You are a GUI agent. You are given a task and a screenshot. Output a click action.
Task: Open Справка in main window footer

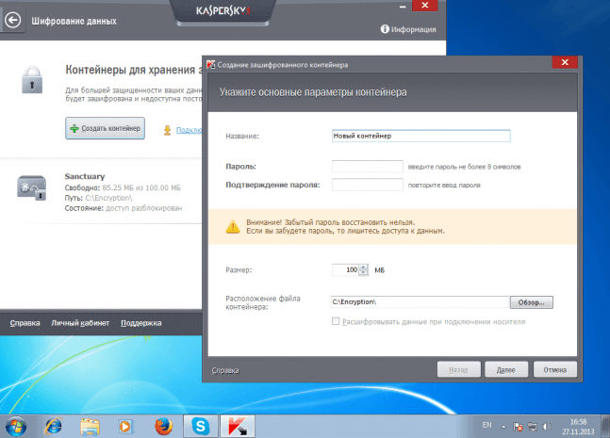click(x=25, y=323)
